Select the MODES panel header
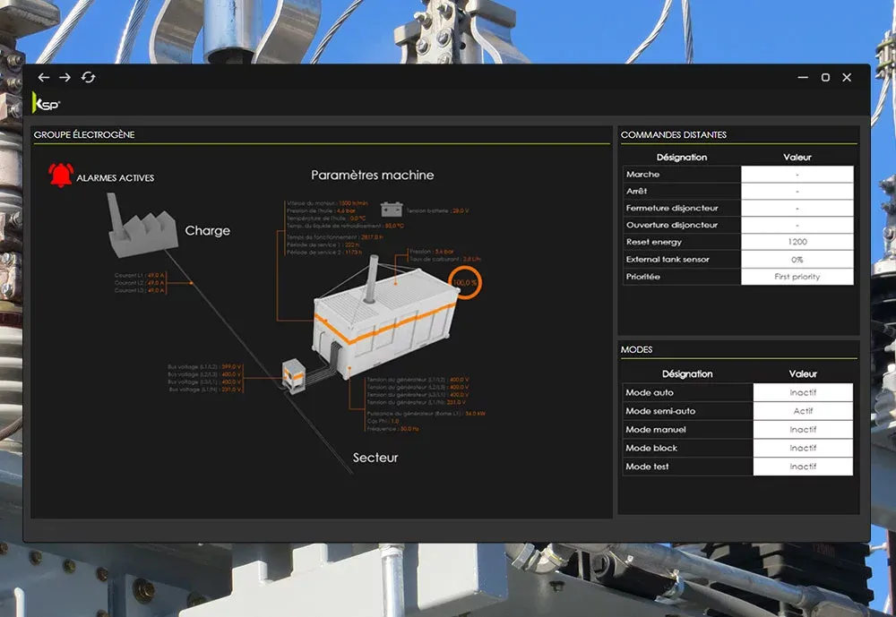Viewport: 896px width, 617px height. point(637,349)
